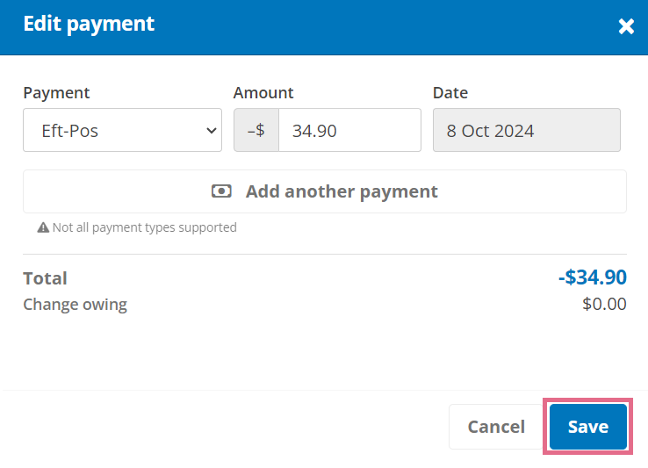
Task: Click the warning triangle icon
Action: pos(43,227)
